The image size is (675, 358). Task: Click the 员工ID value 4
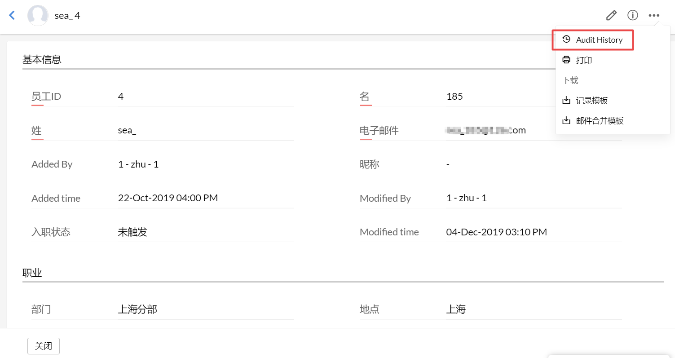121,96
